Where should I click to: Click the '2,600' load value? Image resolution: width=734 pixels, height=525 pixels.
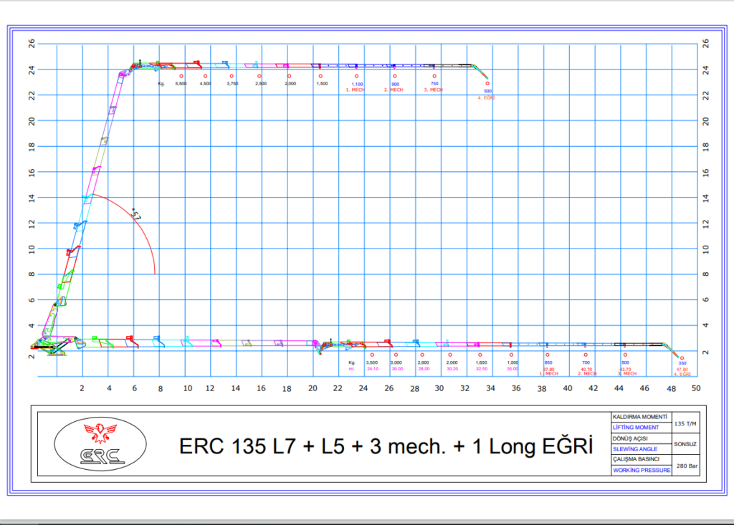(x=423, y=362)
